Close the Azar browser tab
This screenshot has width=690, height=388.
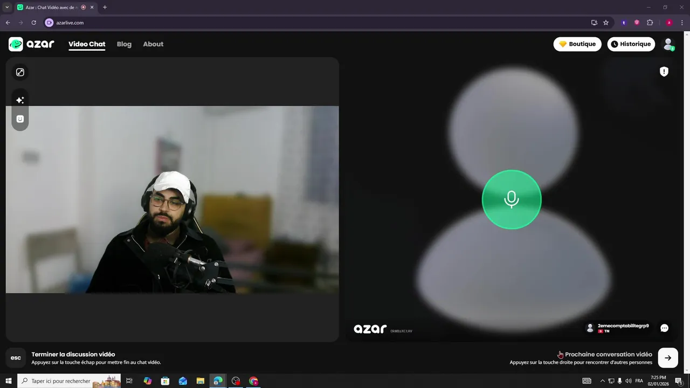click(x=92, y=8)
